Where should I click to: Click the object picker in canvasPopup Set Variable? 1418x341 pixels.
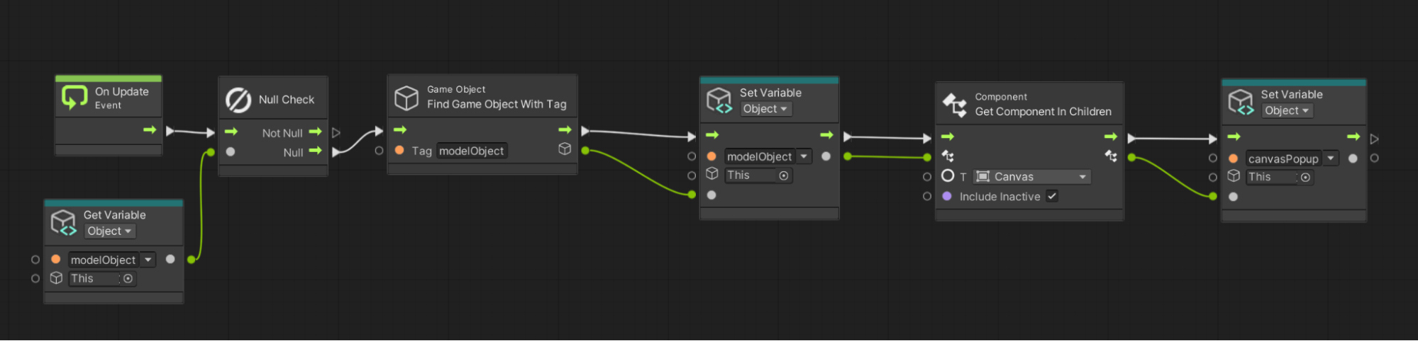[1305, 178]
